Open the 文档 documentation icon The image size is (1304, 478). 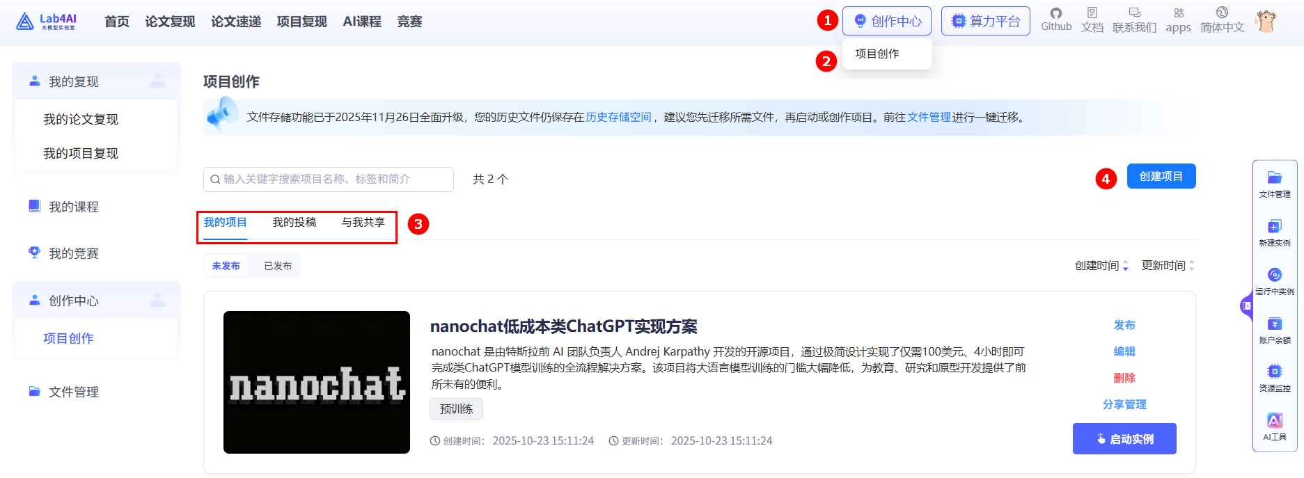tap(1092, 19)
